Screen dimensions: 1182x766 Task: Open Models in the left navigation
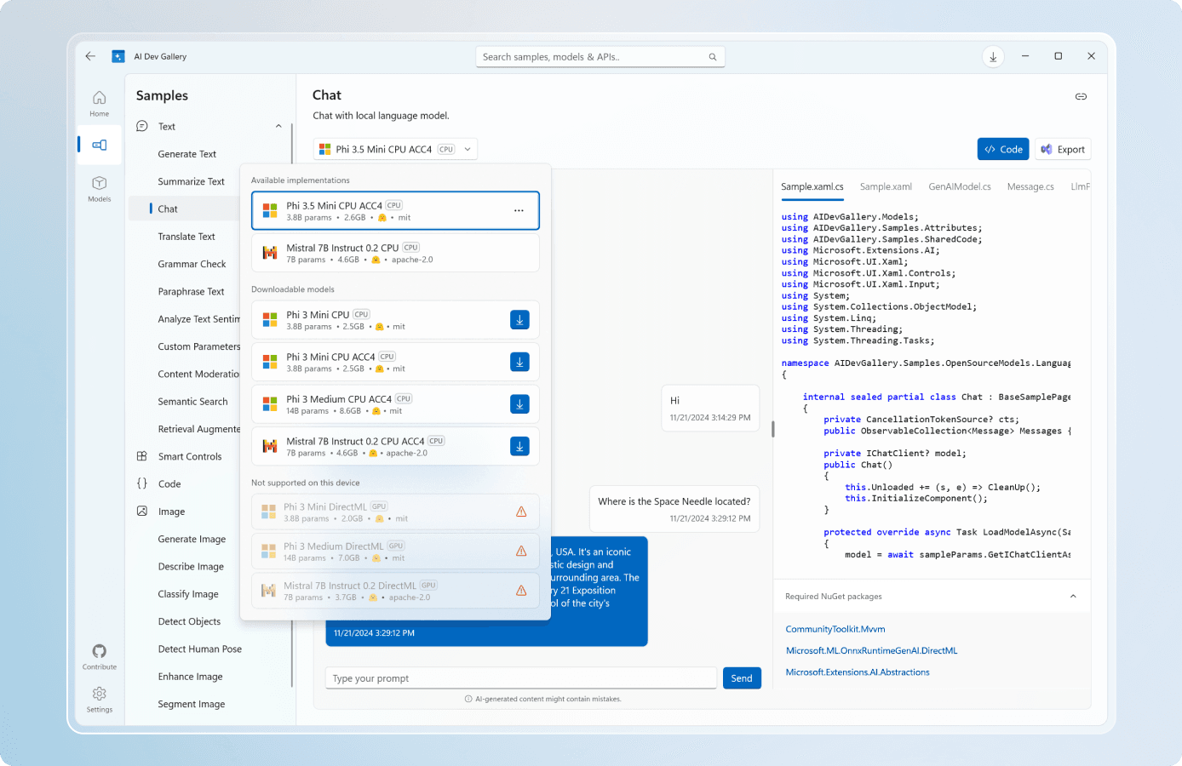coord(100,188)
